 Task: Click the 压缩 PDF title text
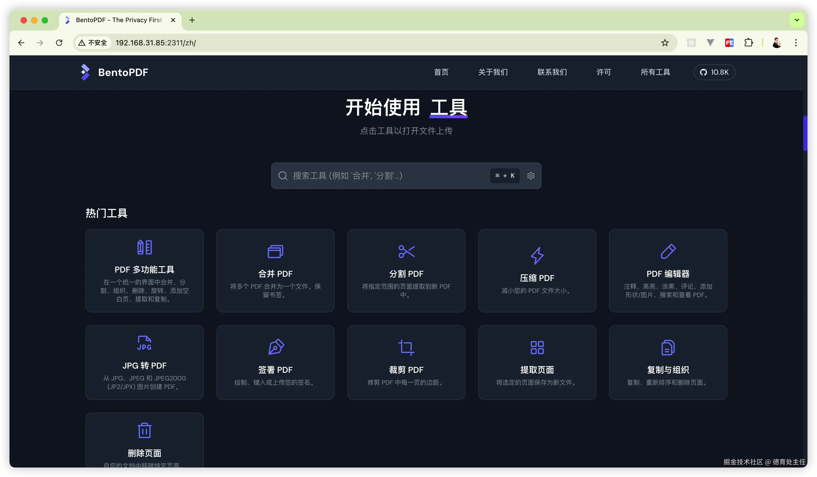click(x=537, y=278)
